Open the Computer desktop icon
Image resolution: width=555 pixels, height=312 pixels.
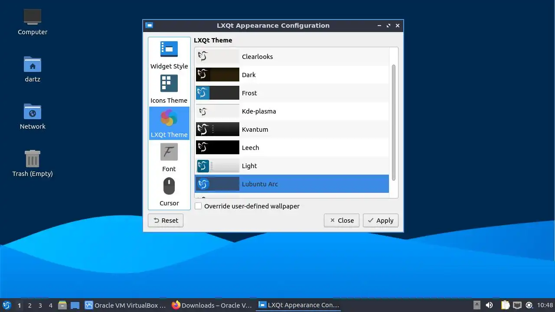pyautogui.click(x=33, y=22)
